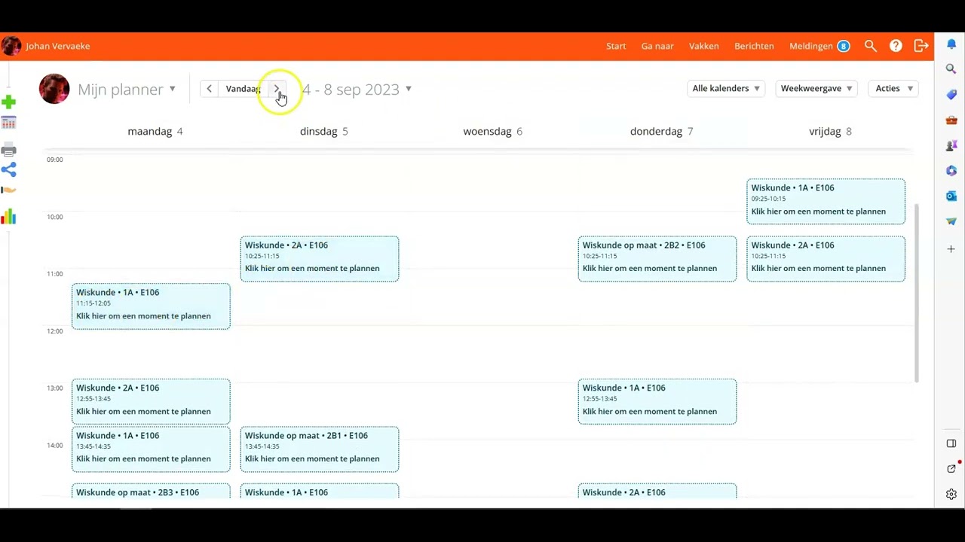Open Outlook icon in browser sidebar

click(951, 196)
